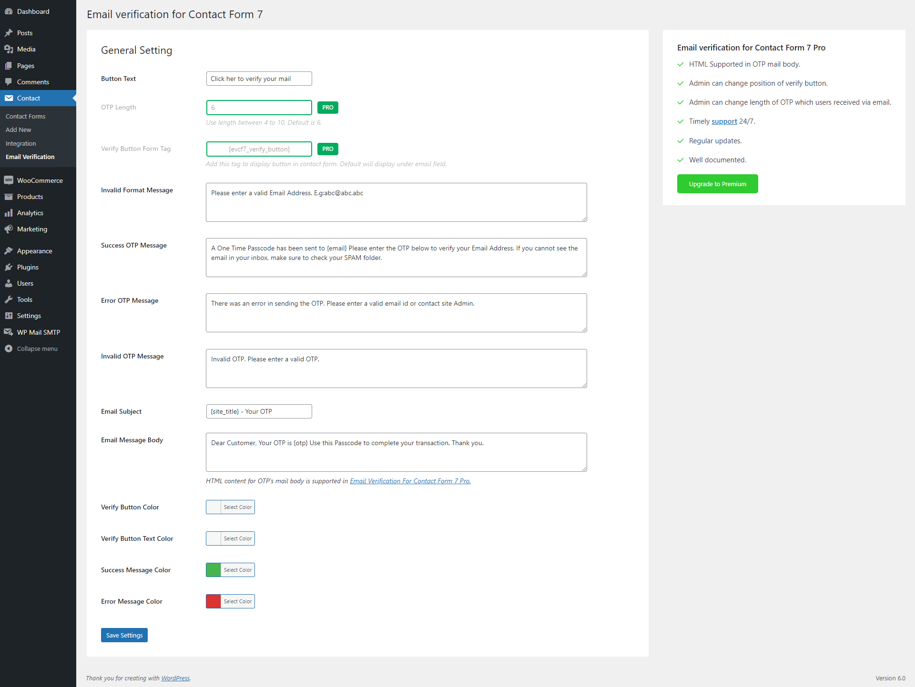Screen dimensions: 915x687
Task: Click the Collapse menu arrow icon
Action: tap(9, 348)
